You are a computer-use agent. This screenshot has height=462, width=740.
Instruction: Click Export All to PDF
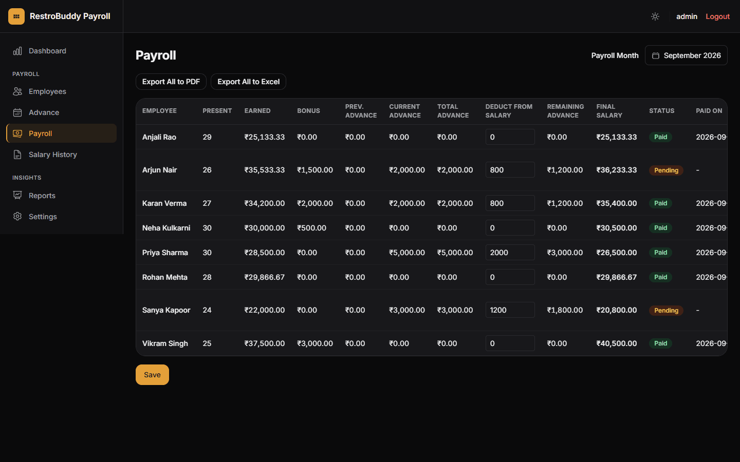[171, 82]
